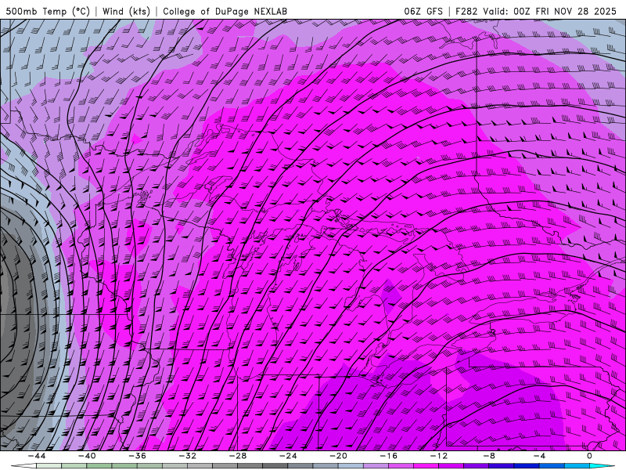Select the 0 color scale label
Viewport: 626px width, 470px height.
coord(590,456)
